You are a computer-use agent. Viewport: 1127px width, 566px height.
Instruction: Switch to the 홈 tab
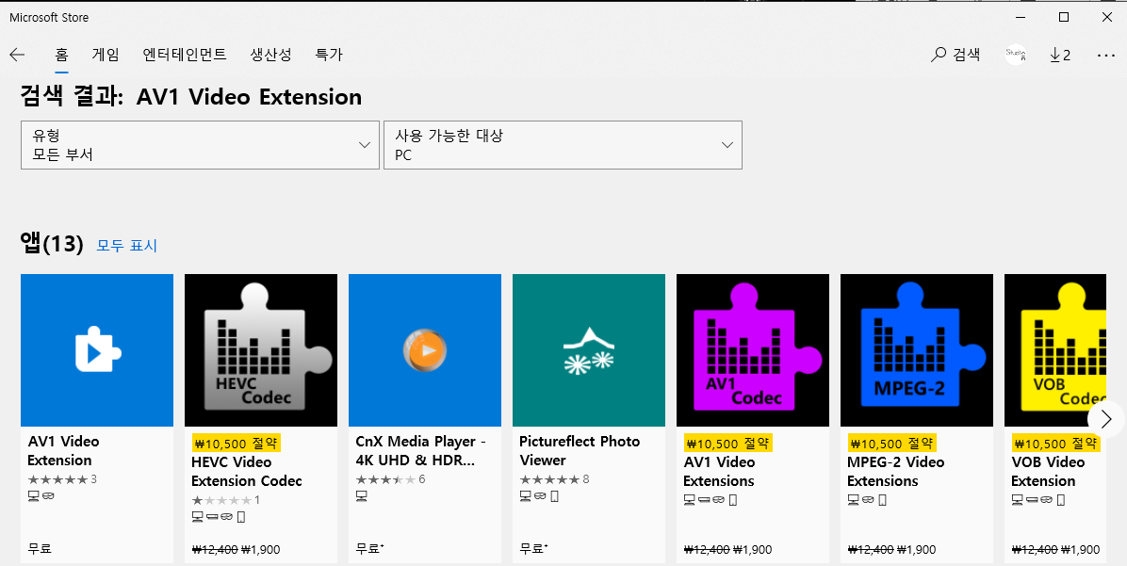62,55
